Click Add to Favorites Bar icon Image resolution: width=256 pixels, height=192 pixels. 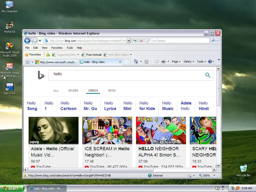coord(48,55)
